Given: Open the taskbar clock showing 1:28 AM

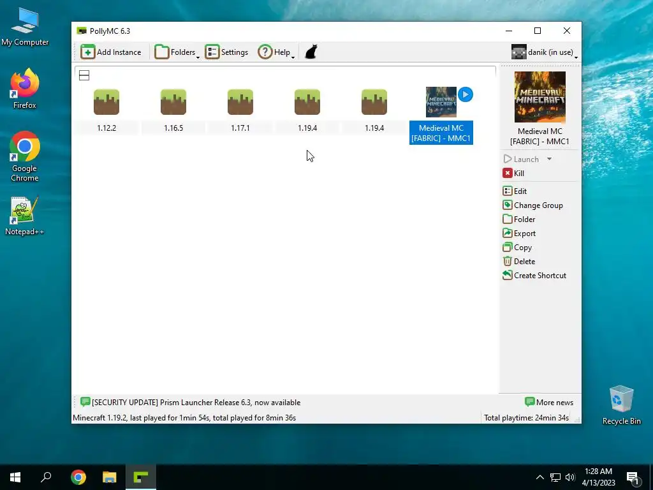Looking at the screenshot, I should coord(598,477).
